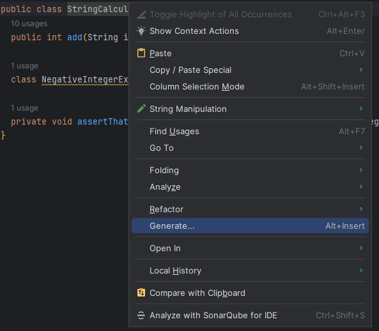The height and width of the screenshot is (331, 379).
Task: Click the Toggle Highlight marker icon
Action: click(141, 15)
